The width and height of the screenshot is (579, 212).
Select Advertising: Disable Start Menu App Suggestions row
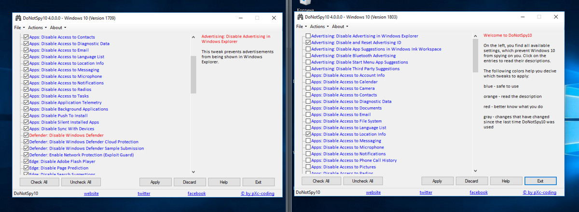pos(359,62)
